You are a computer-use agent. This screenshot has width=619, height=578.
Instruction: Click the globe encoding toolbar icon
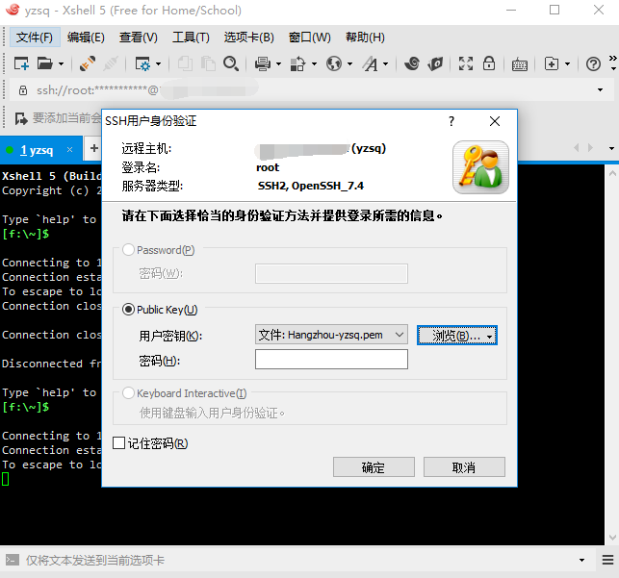click(334, 63)
